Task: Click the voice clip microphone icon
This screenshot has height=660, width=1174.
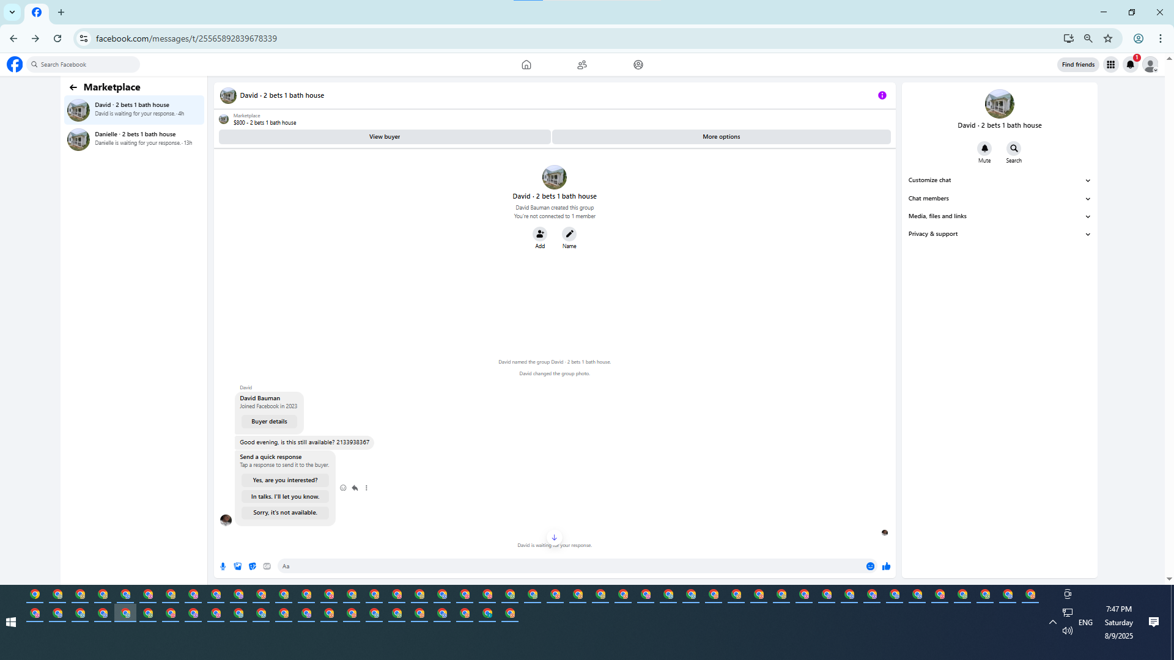Action: pos(223,566)
